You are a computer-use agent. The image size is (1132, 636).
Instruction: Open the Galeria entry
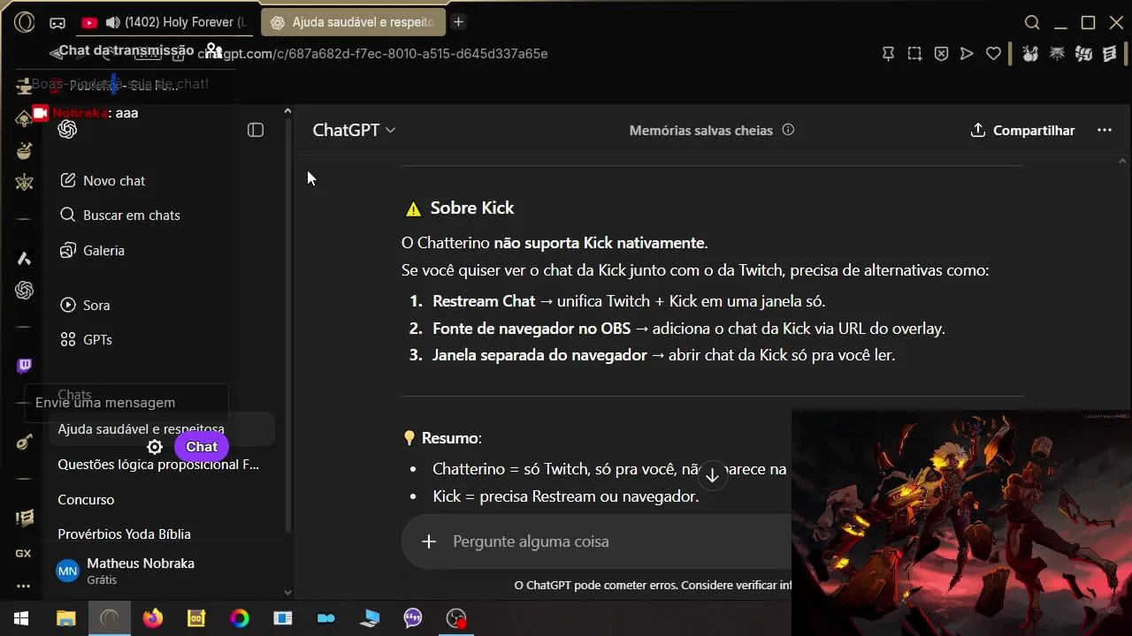(x=92, y=250)
